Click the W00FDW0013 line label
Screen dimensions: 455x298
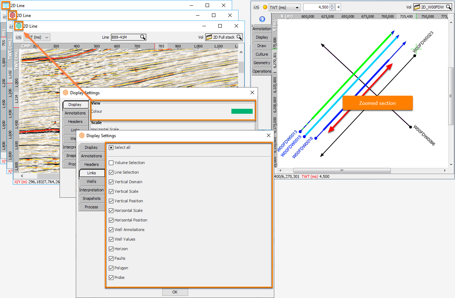(x=287, y=141)
